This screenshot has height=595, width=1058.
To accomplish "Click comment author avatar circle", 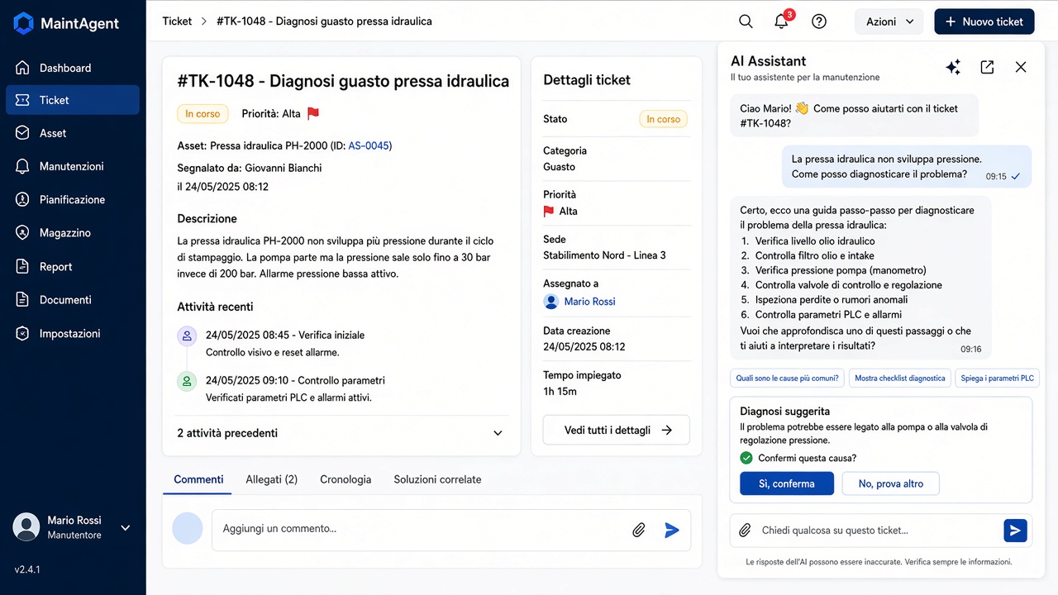I will (x=188, y=528).
